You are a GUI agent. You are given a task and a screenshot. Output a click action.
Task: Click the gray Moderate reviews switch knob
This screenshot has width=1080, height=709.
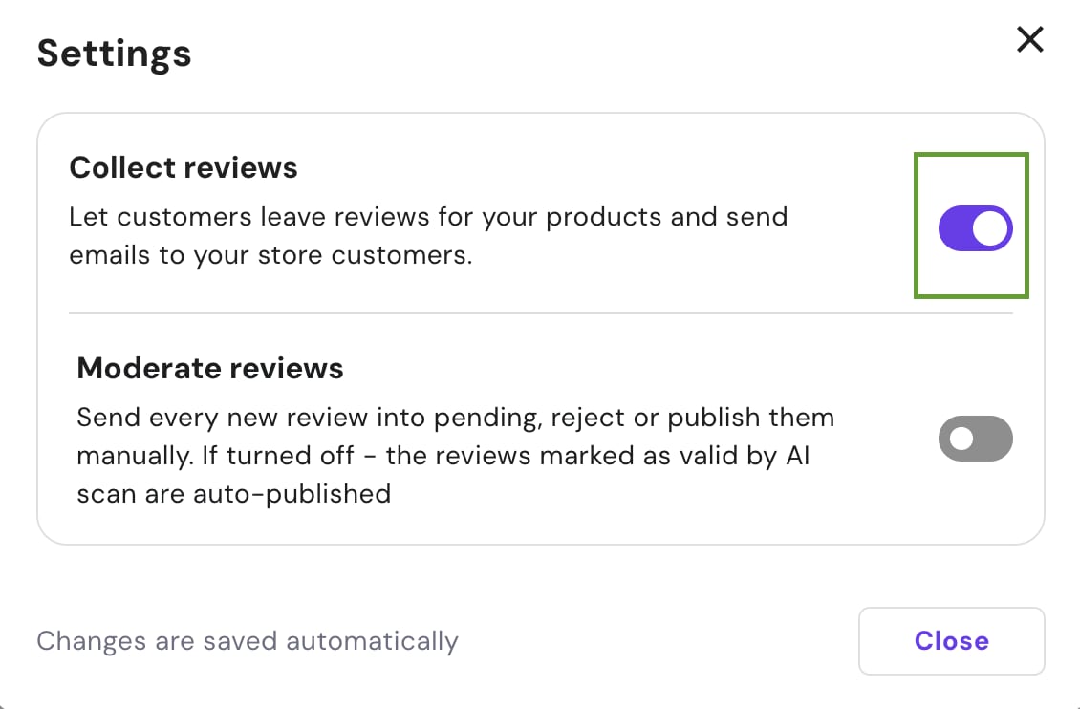coord(961,439)
